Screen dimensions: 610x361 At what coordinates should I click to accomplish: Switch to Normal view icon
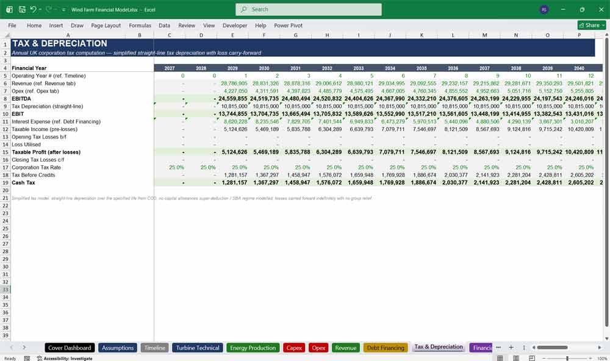click(500, 358)
